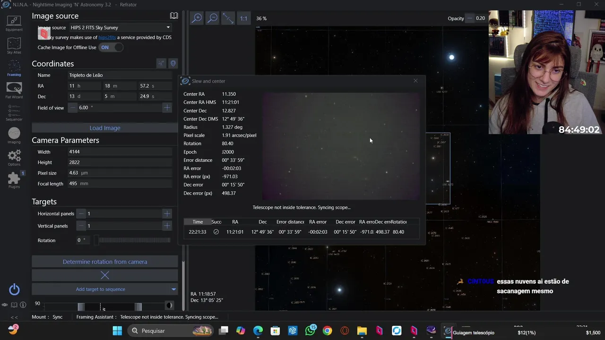Click the blue power connect icon

pyautogui.click(x=14, y=289)
